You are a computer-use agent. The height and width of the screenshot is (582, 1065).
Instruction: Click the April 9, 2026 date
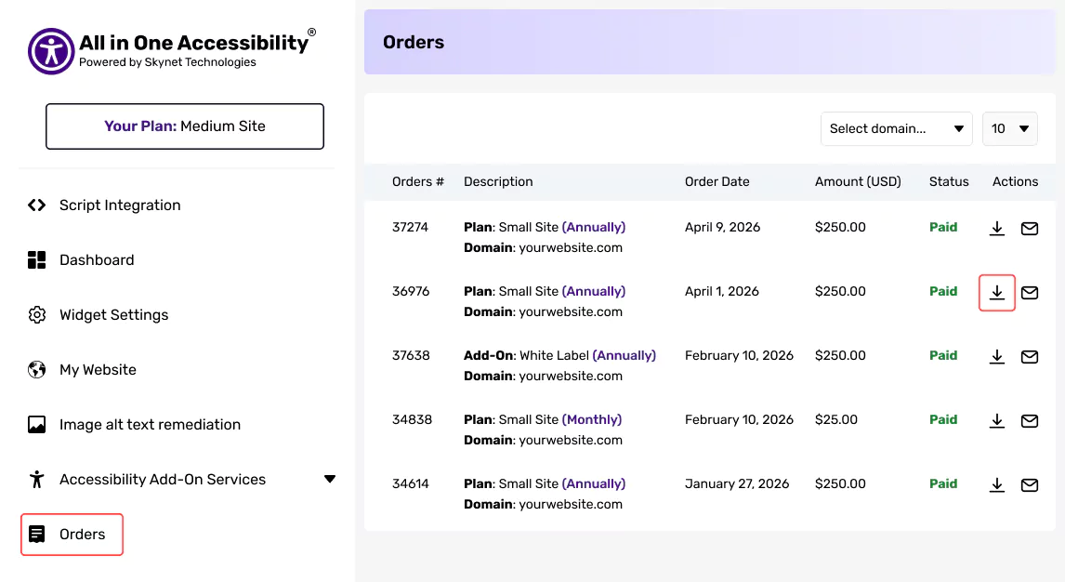click(x=722, y=227)
